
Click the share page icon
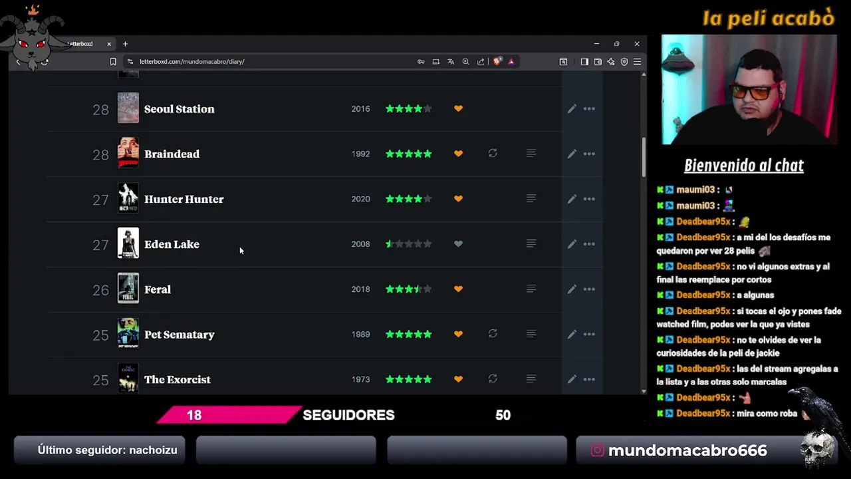pyautogui.click(x=481, y=62)
